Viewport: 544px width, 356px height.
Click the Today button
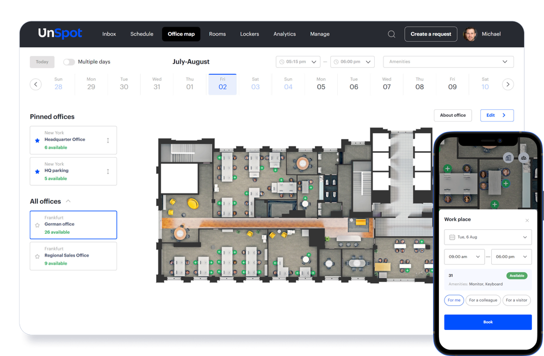pyautogui.click(x=42, y=62)
